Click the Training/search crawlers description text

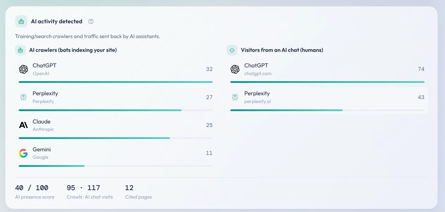point(87,36)
